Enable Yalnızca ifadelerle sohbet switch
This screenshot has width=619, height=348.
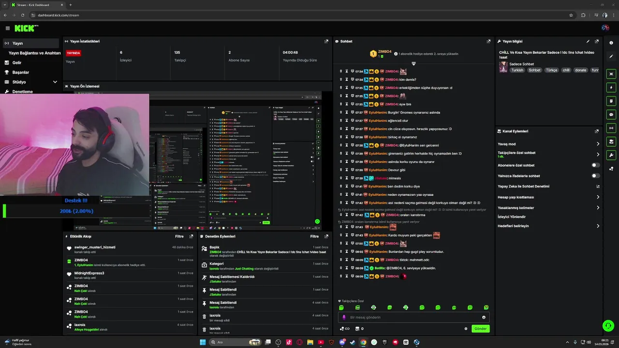point(596,176)
